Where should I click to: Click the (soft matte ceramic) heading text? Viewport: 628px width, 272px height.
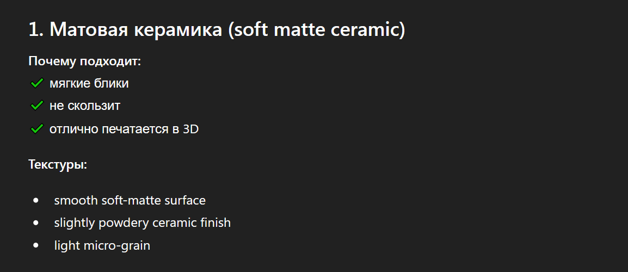coord(317,30)
